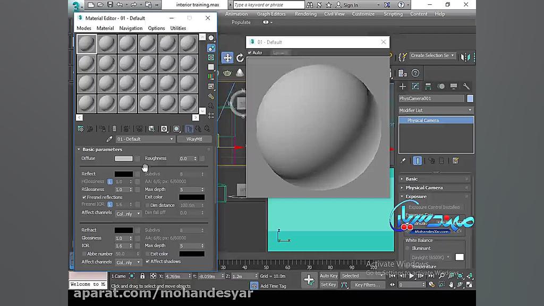This screenshot has width=544, height=306.
Task: Pick material from object with eyedropper tool
Action: pos(109,139)
